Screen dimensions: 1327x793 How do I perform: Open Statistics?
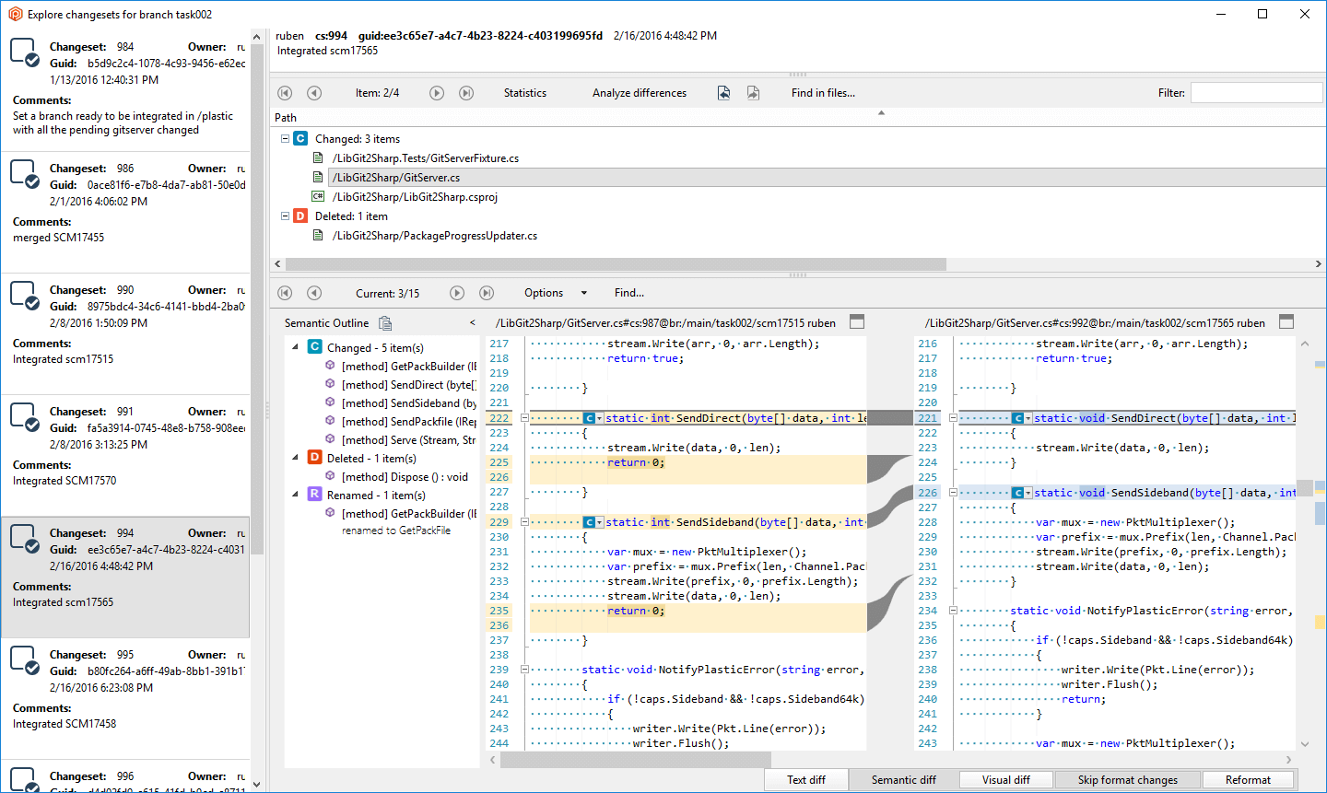coord(524,92)
